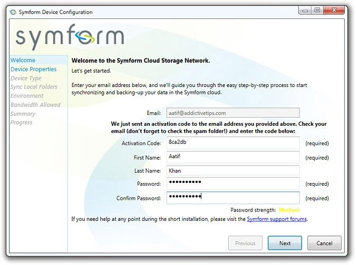
Task: Close the Symform Device Configuration window
Action: coord(334,10)
